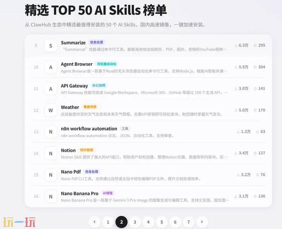Star the API Gateway skill
The image size is (282, 229).
pyautogui.click(x=255, y=89)
